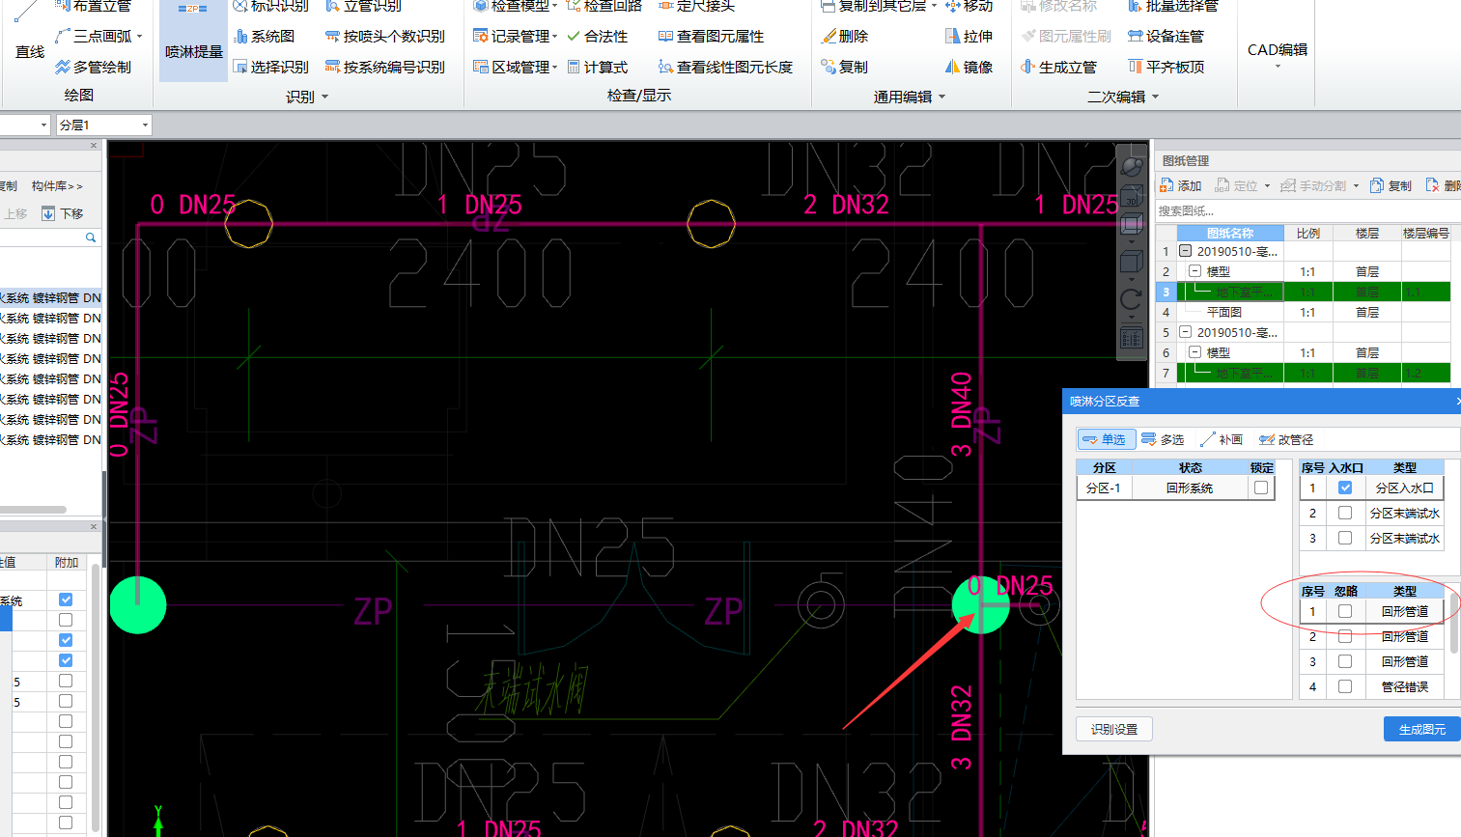1461x837 pixels.
Task: Run the 合法性 validity check
Action: point(597,36)
